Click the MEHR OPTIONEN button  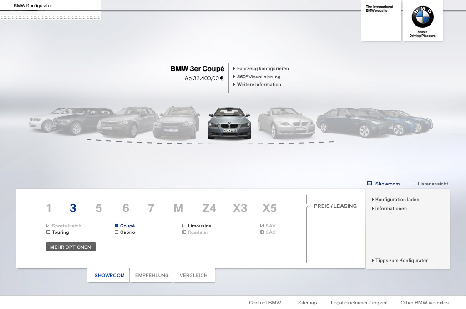coord(71,247)
